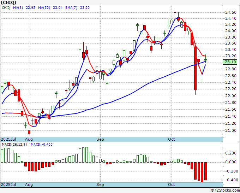Click the 0.200 MACD axis label

coord(231,153)
